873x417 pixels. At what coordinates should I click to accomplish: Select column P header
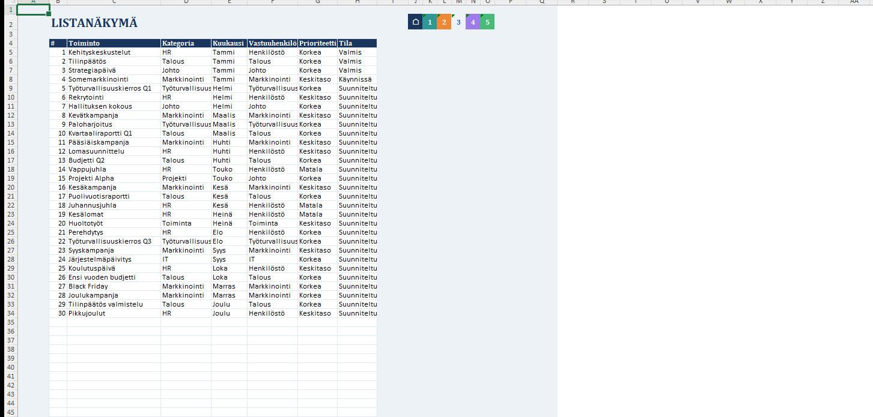(x=510, y=2)
